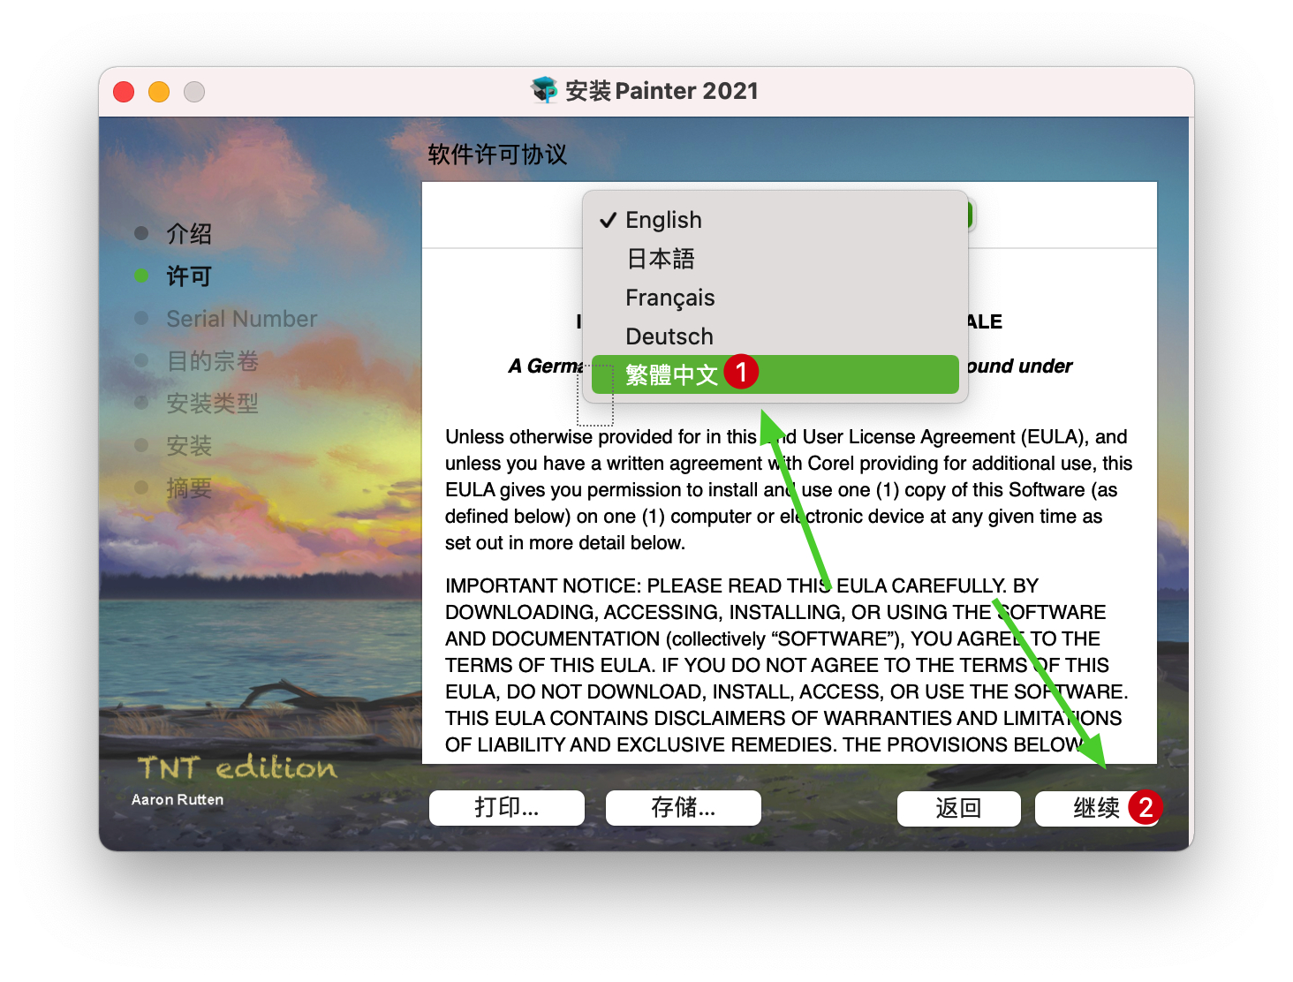The width and height of the screenshot is (1293, 982).
Task: Click the green bullet beside 许可 step
Action: point(141,276)
